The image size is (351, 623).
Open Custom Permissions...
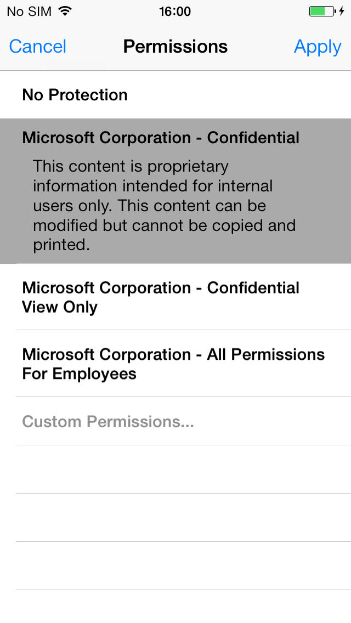coord(108,422)
